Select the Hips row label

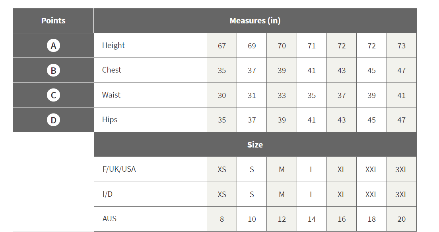coord(109,120)
